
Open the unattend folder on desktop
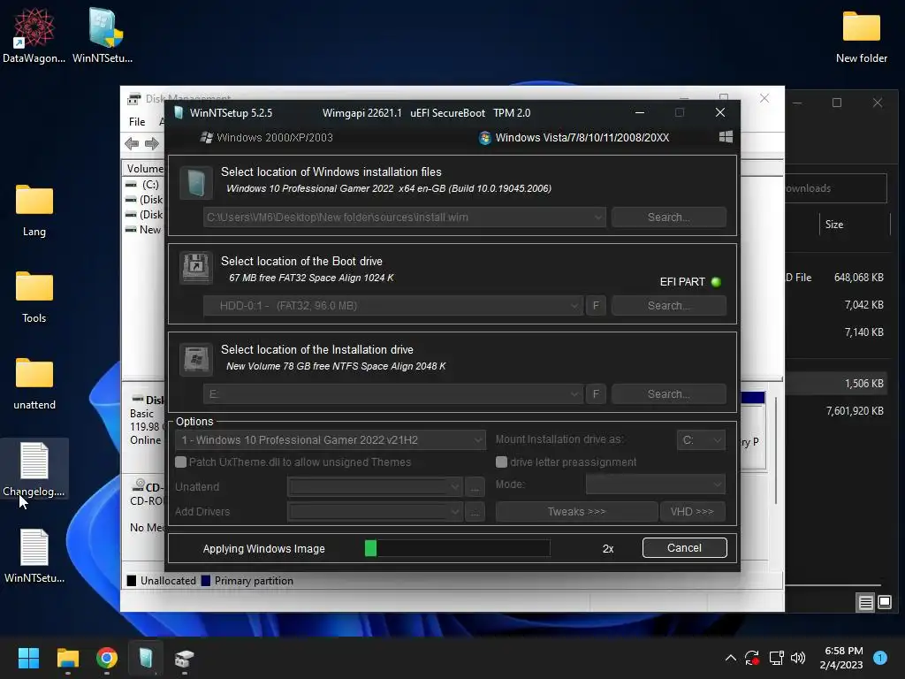(x=34, y=384)
